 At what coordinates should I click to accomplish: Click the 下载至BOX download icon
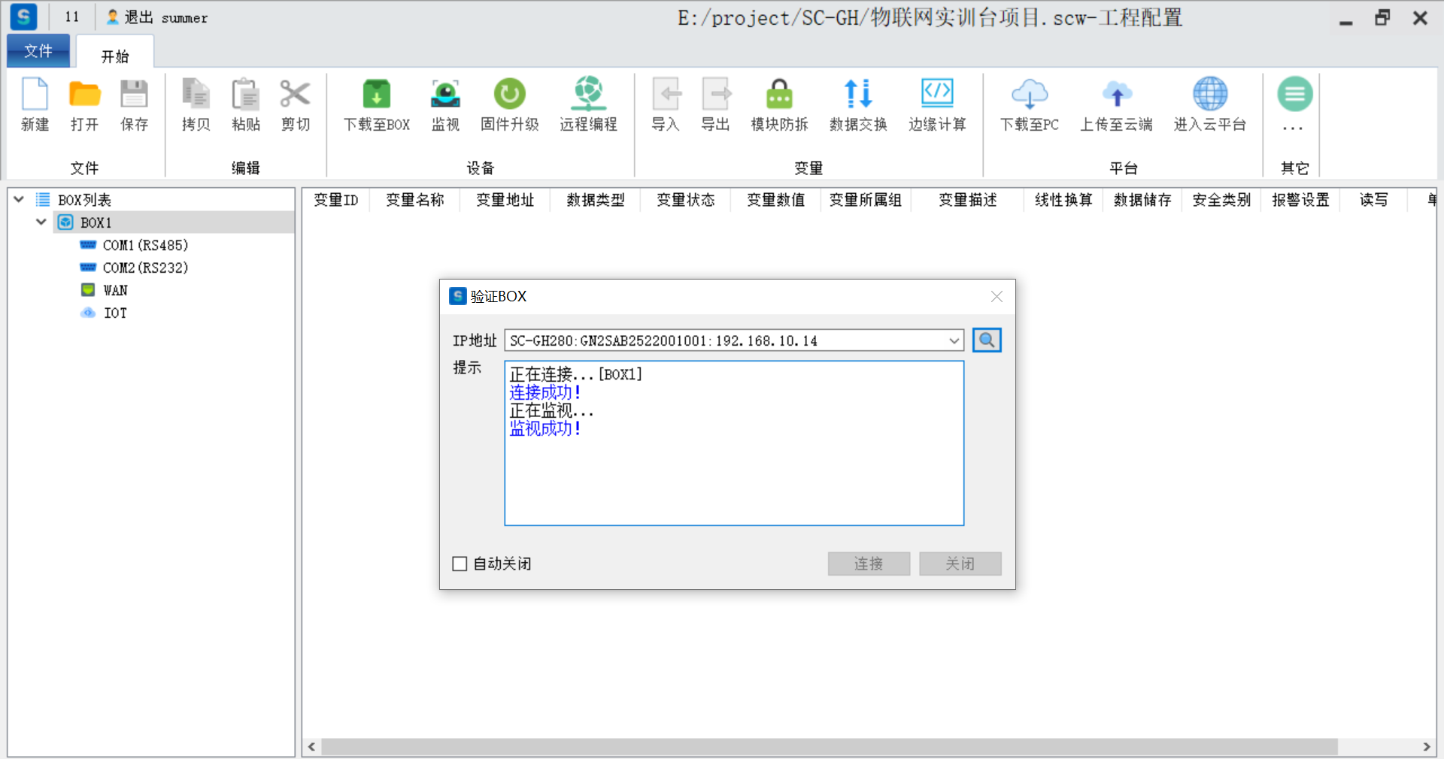(376, 95)
